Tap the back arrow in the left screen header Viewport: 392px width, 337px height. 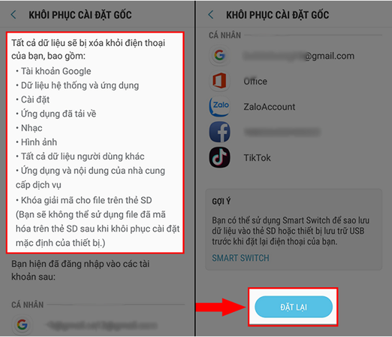tap(13, 15)
